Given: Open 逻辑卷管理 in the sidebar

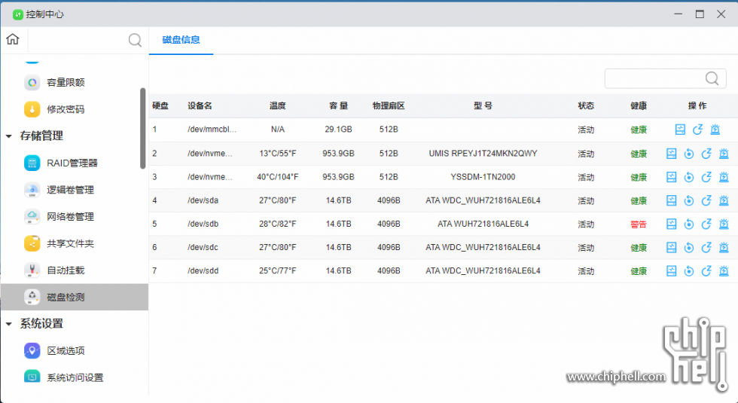Looking at the screenshot, I should tap(70, 190).
